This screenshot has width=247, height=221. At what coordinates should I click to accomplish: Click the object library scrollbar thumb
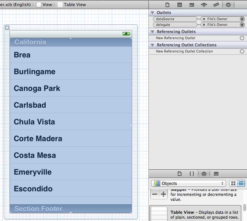(x=244, y=207)
